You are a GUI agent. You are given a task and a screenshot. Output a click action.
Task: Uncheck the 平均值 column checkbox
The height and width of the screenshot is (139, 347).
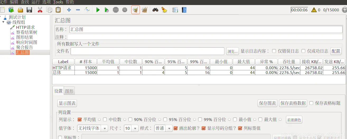[x=80, y=119]
